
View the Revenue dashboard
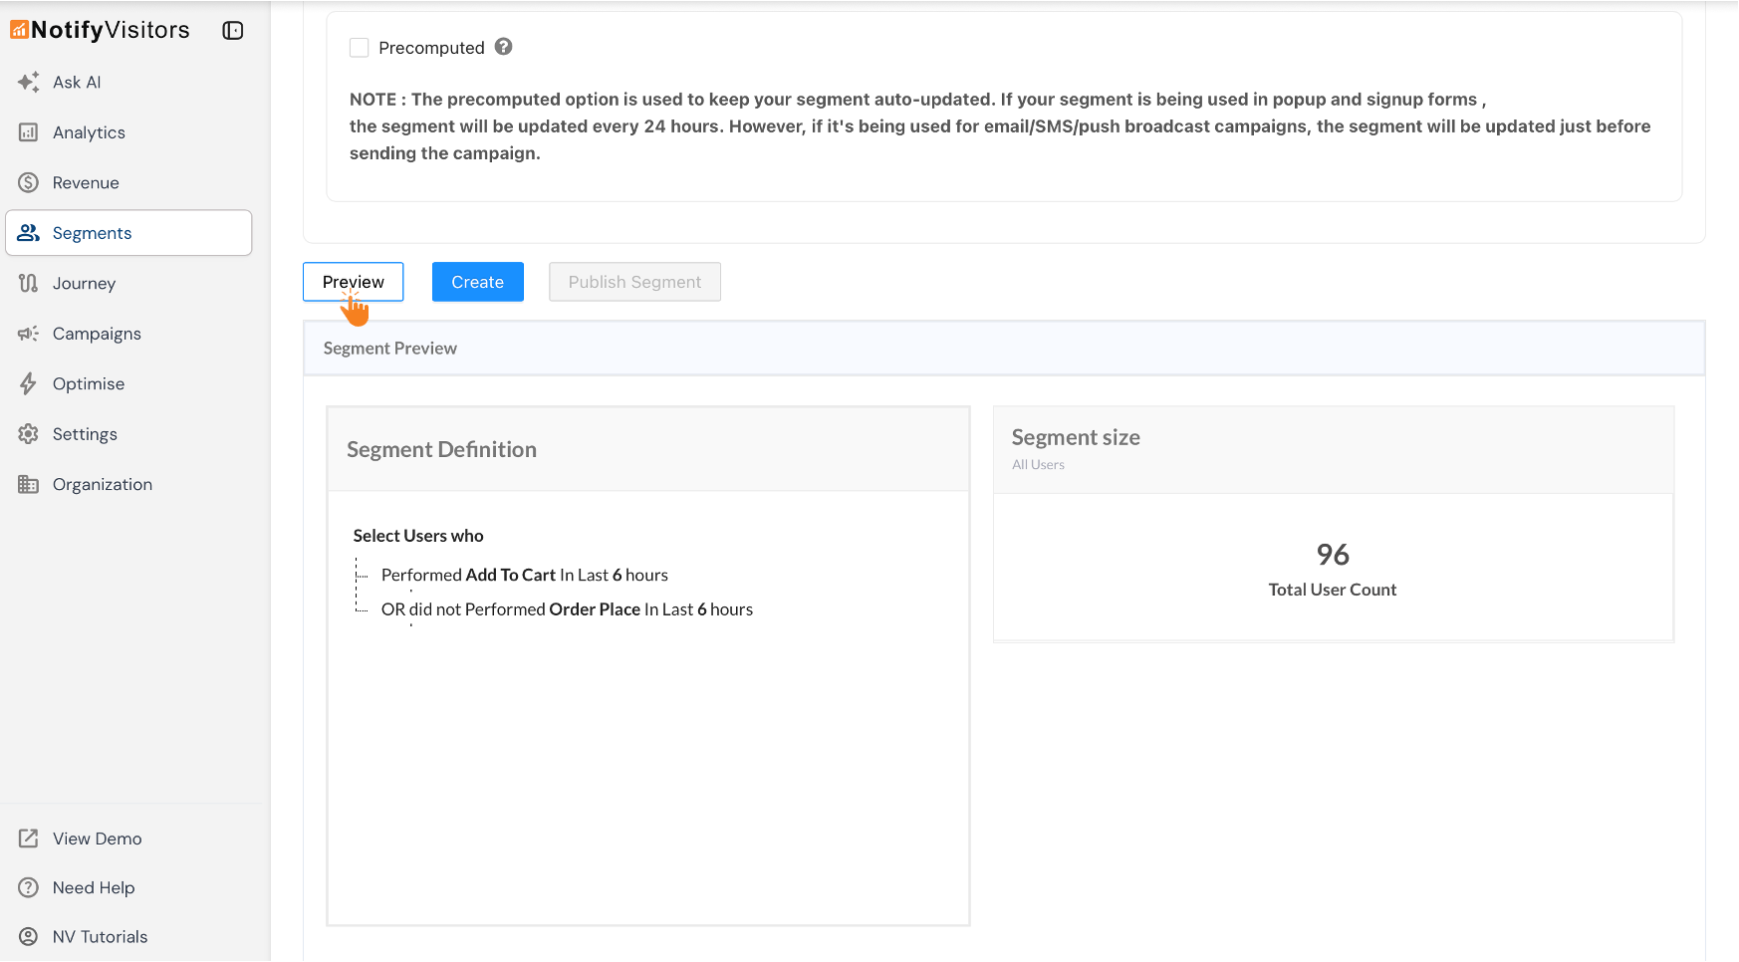click(x=86, y=182)
